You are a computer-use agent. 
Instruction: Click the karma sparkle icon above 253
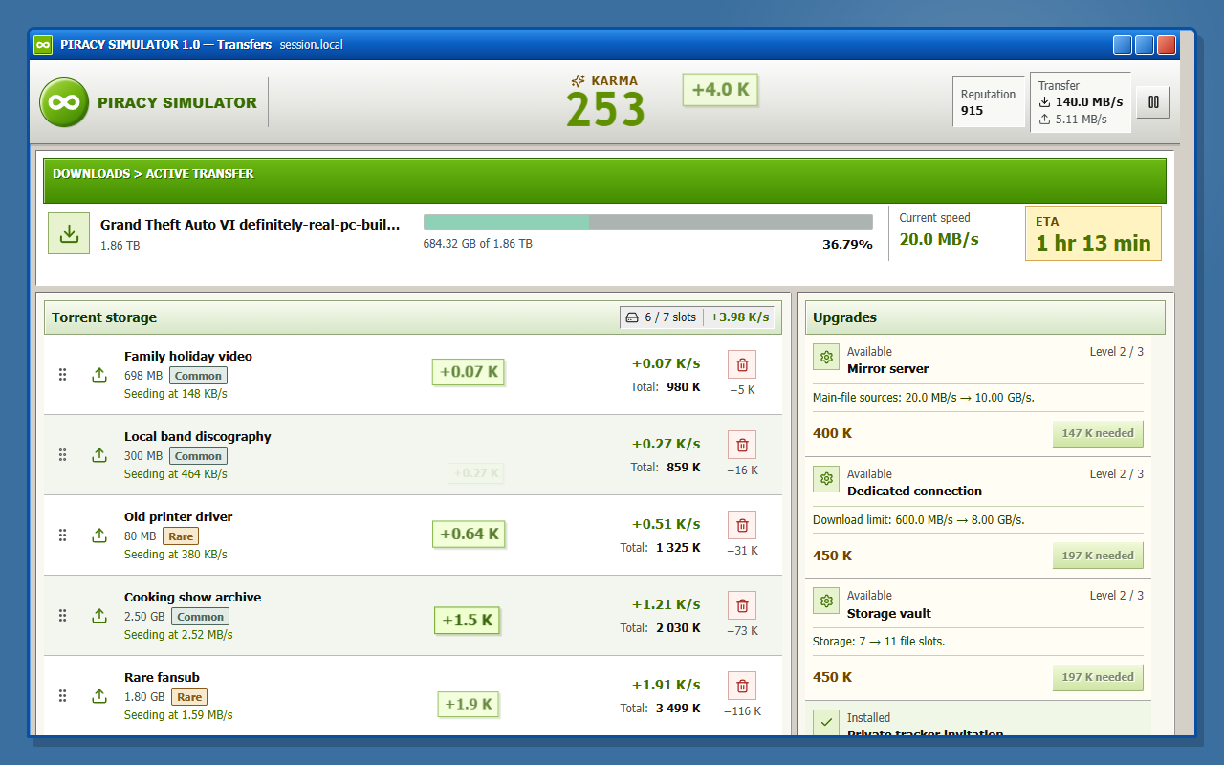coord(578,81)
